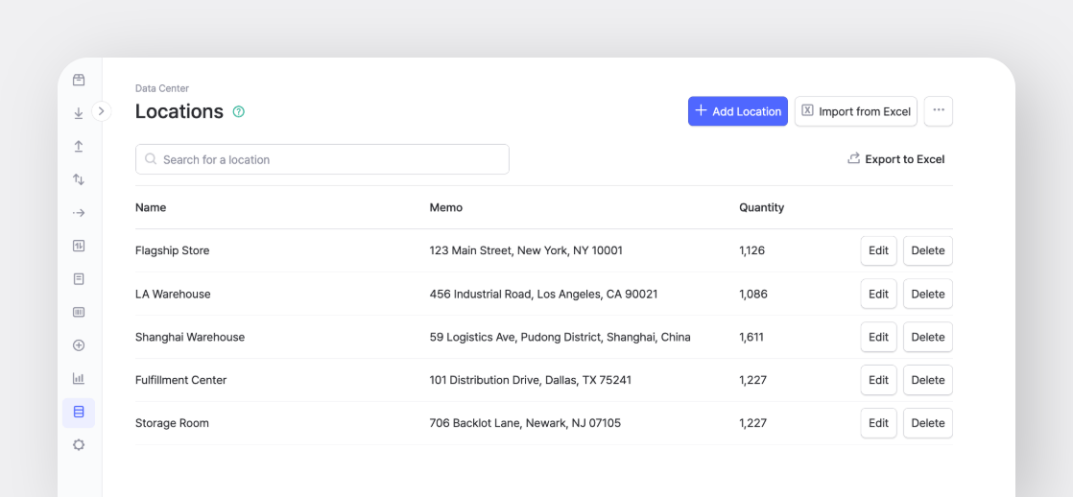
Task: Delete the Flagship Store location
Action: point(928,250)
